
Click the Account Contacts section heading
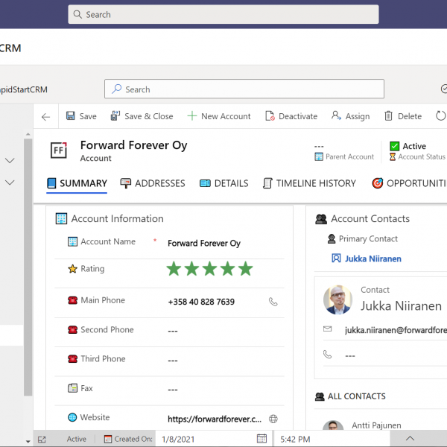pyautogui.click(x=370, y=218)
